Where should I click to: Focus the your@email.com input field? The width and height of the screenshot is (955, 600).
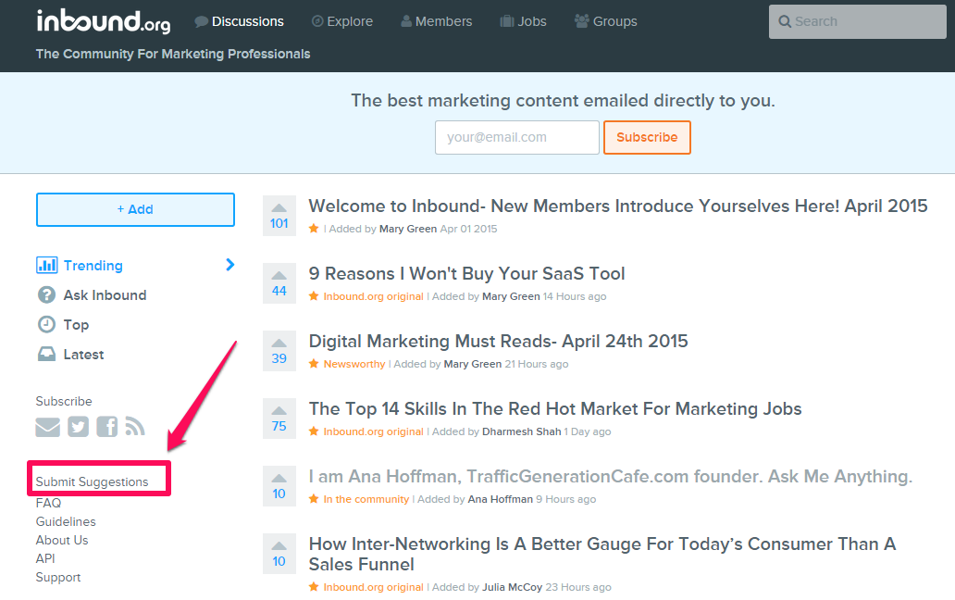pyautogui.click(x=517, y=137)
